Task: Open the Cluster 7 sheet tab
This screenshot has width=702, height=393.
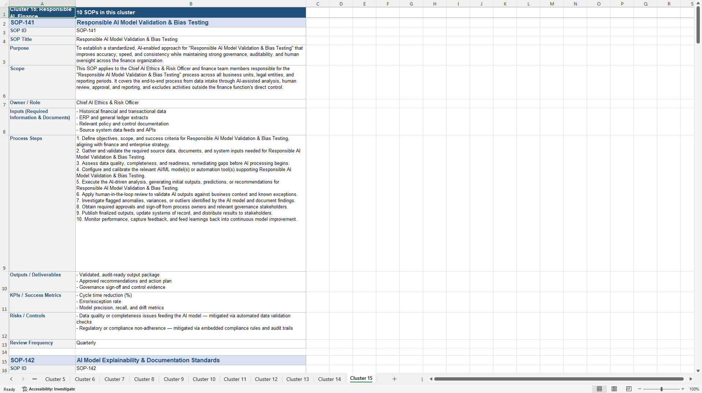Action: [x=115, y=379]
